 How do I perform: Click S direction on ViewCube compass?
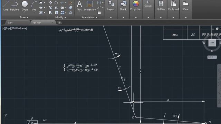pos(212,51)
